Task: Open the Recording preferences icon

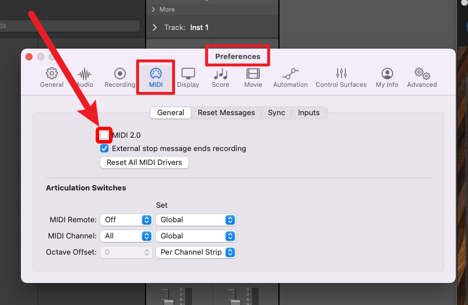Action: tap(119, 78)
